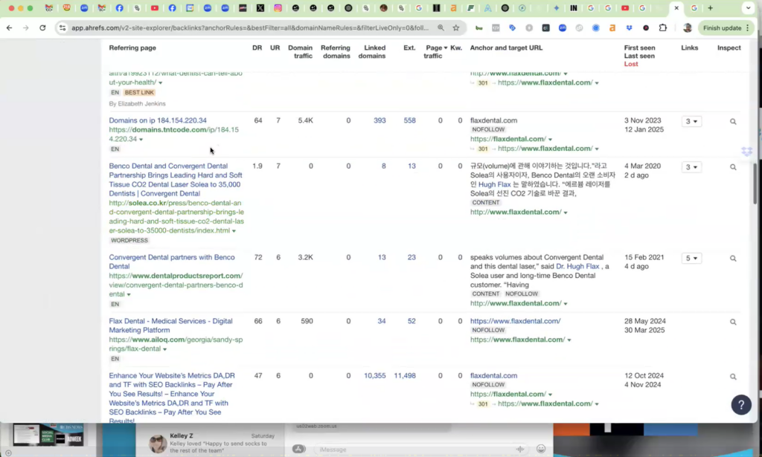Inspect the solea.co.kr backlink row
This screenshot has width=762, height=457.
tap(733, 167)
